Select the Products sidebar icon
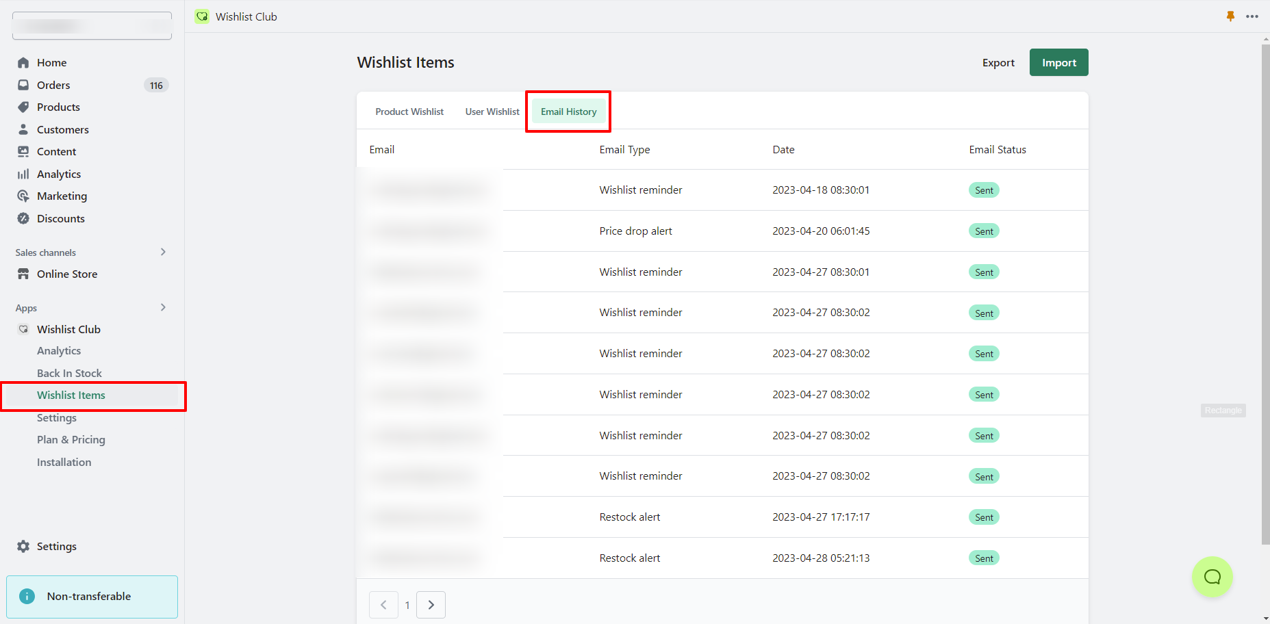Screen dimensions: 1270x624 (24, 107)
